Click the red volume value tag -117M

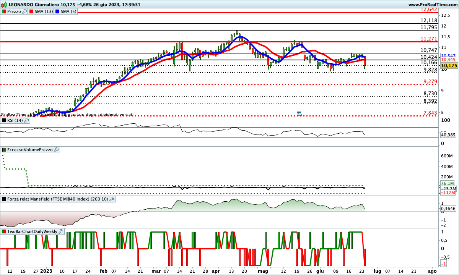tap(448, 193)
